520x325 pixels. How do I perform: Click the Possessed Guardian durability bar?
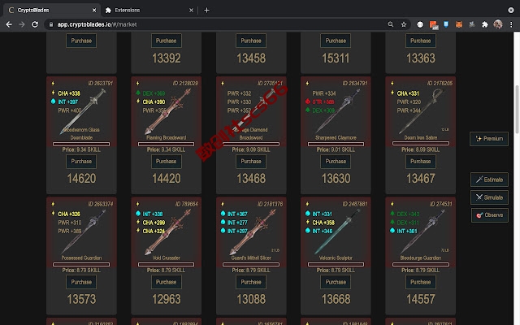[81, 265]
